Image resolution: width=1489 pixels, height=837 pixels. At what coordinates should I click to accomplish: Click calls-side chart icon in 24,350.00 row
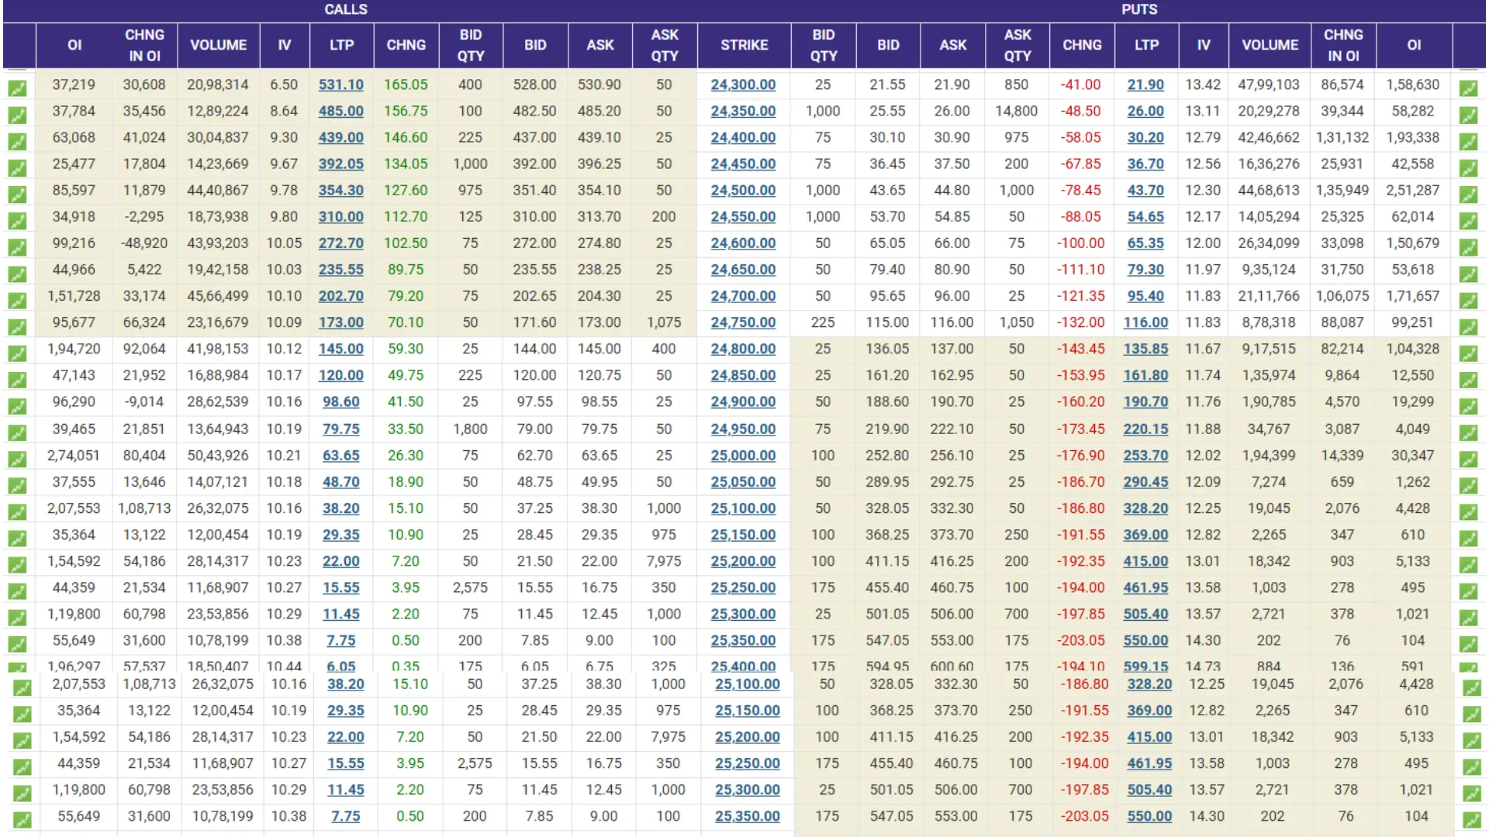(17, 115)
